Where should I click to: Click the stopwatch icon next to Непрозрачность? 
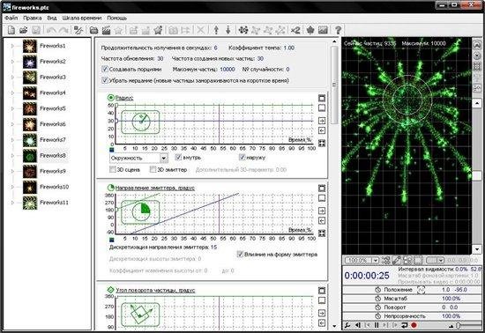tap(377, 316)
